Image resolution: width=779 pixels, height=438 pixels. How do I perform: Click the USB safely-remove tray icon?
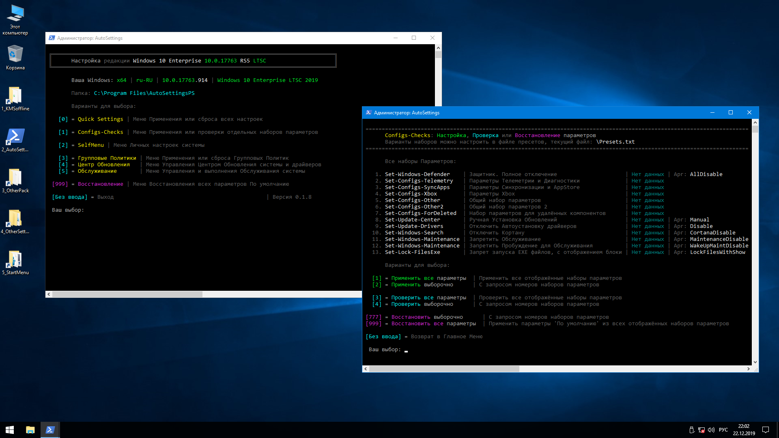click(692, 430)
